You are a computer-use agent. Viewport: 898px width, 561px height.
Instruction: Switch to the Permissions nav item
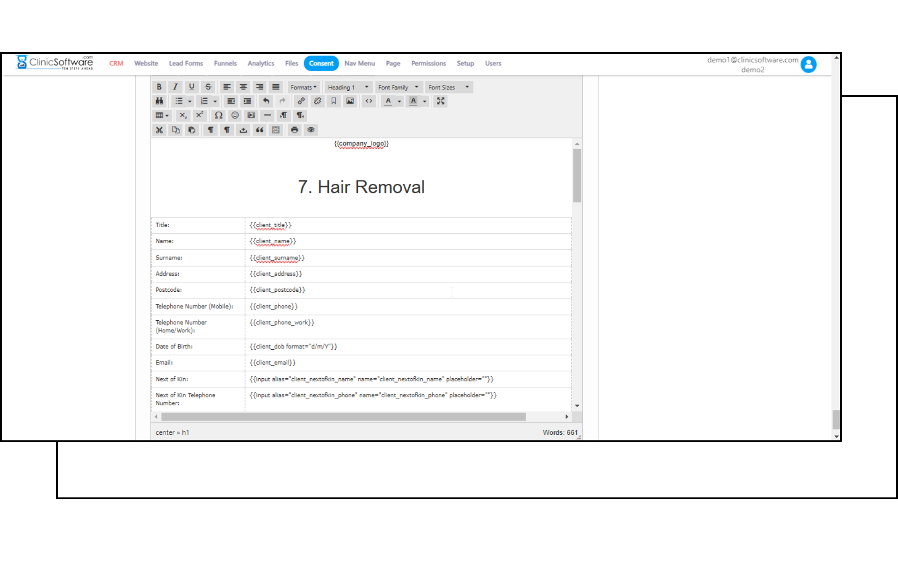pyautogui.click(x=428, y=64)
